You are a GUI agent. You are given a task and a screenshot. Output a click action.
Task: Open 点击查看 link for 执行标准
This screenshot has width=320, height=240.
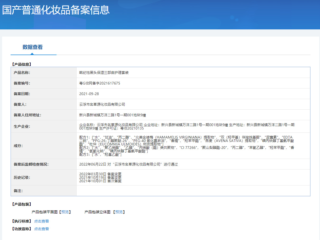(41, 221)
